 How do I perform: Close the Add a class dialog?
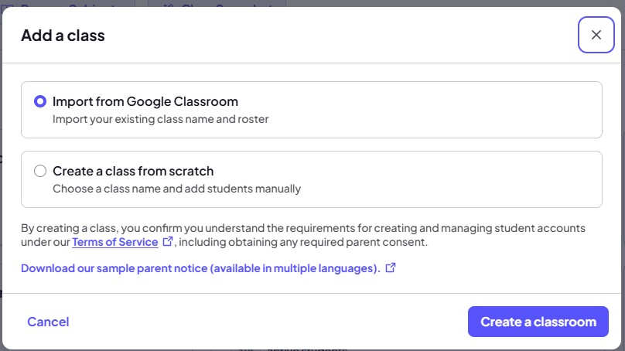point(596,35)
